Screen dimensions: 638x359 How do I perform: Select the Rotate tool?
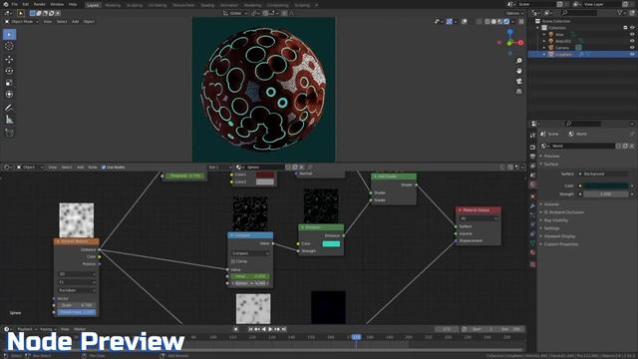click(x=9, y=71)
